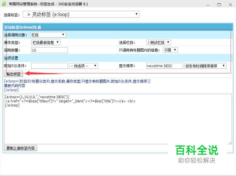Click the [/e:loop] syntax hint text
The image size is (236, 176).
tap(11, 90)
